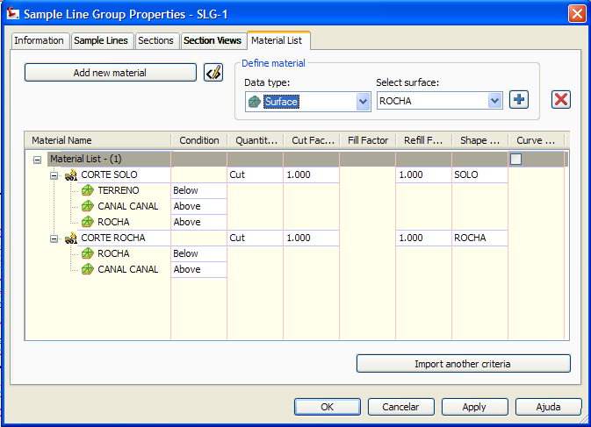The height and width of the screenshot is (427, 591).
Task: Collapse the CORTE ROCHA node
Action: pos(54,238)
